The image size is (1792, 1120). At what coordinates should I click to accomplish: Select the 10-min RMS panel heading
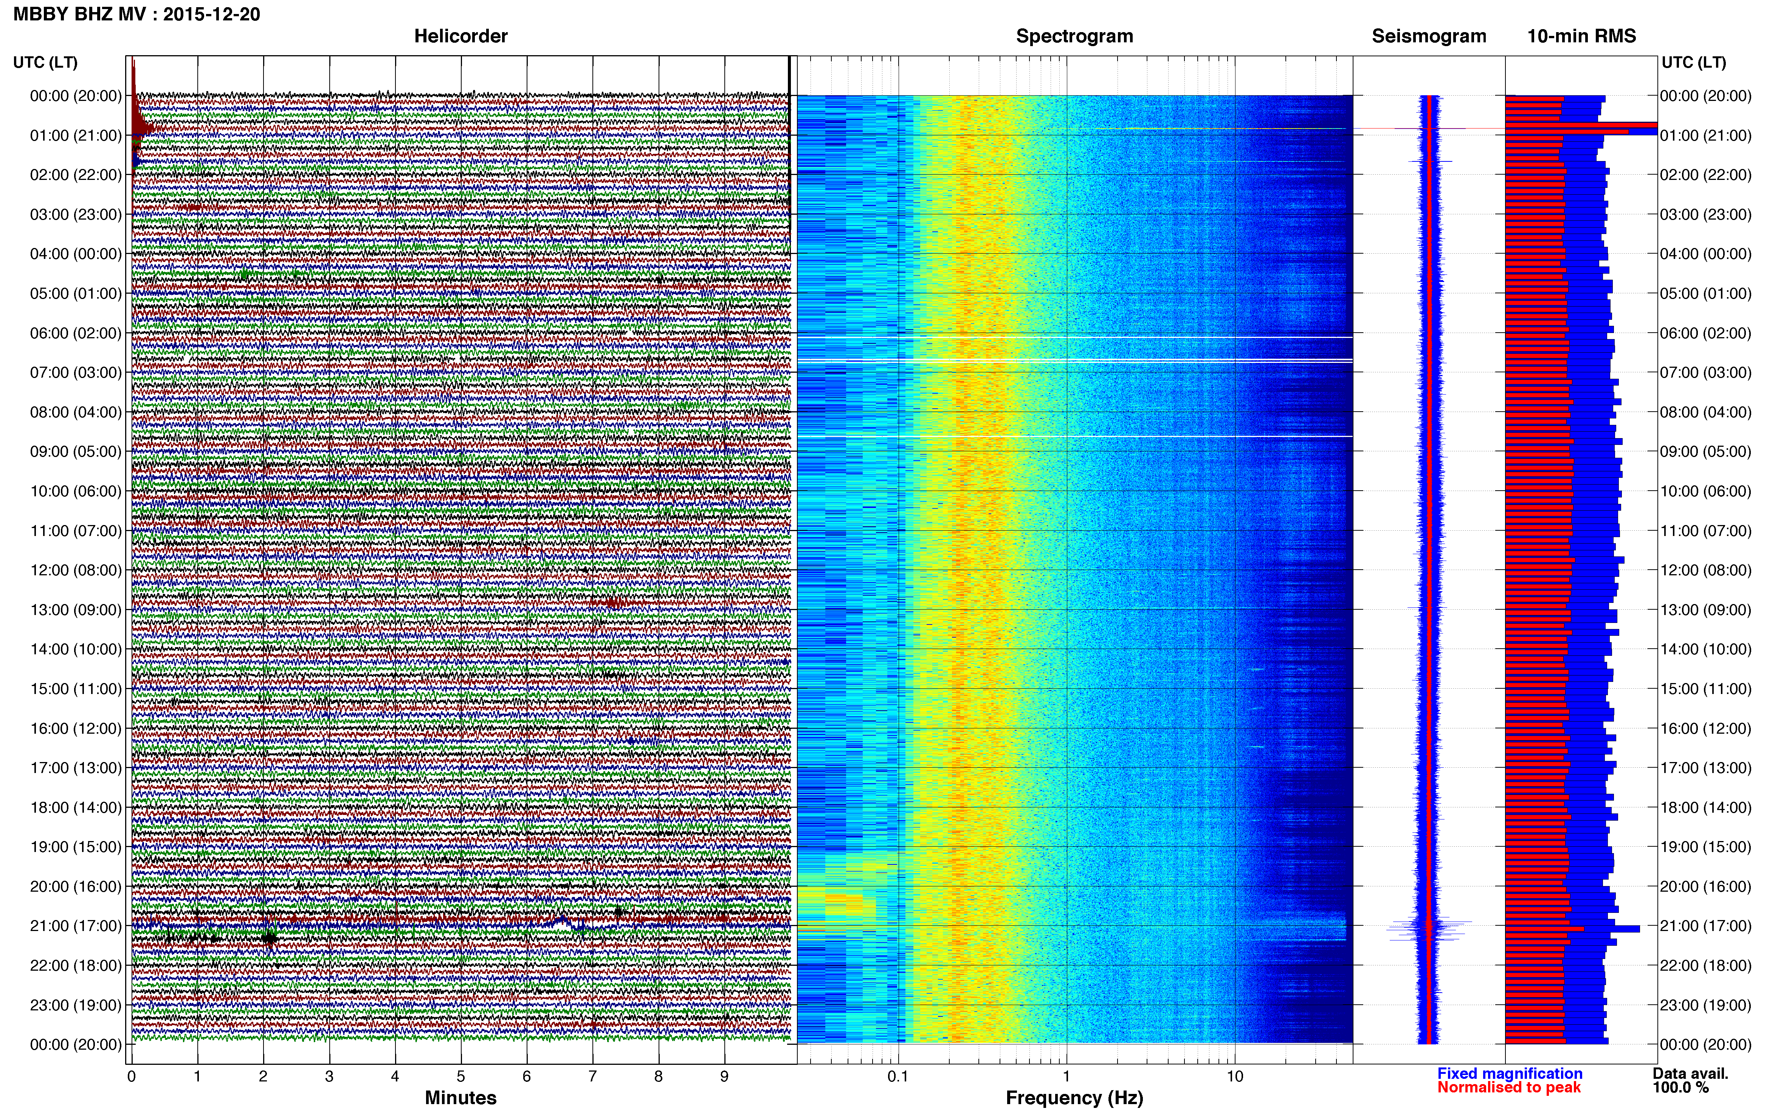(x=1582, y=36)
